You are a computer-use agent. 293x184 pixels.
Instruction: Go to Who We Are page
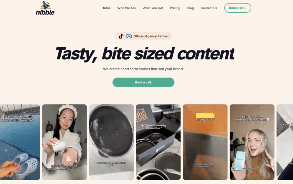click(127, 8)
